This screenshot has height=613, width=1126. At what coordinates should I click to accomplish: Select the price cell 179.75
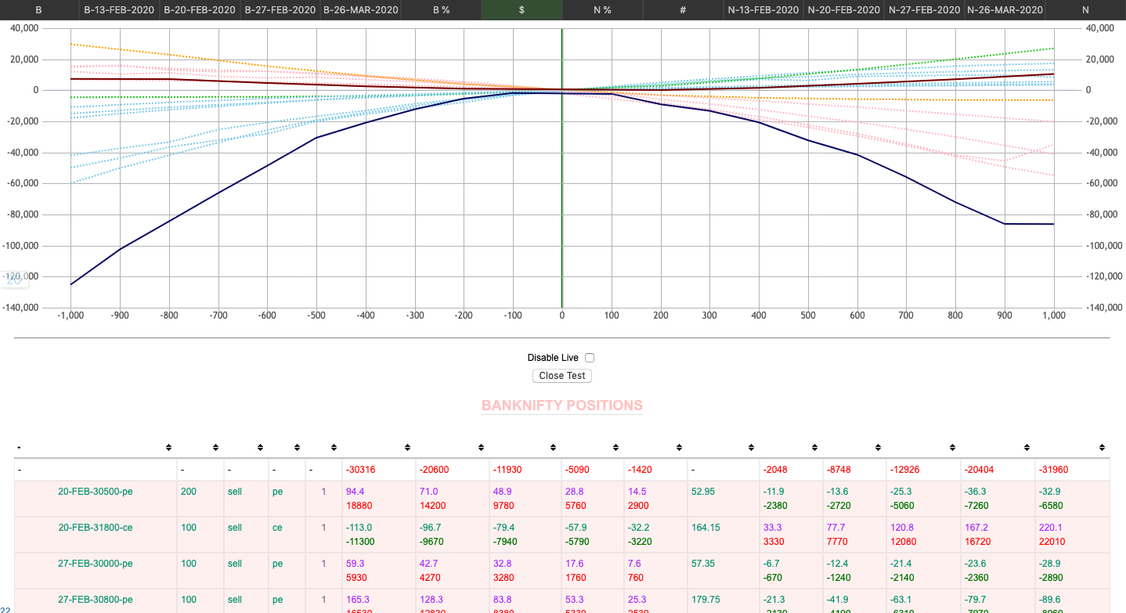pos(706,600)
